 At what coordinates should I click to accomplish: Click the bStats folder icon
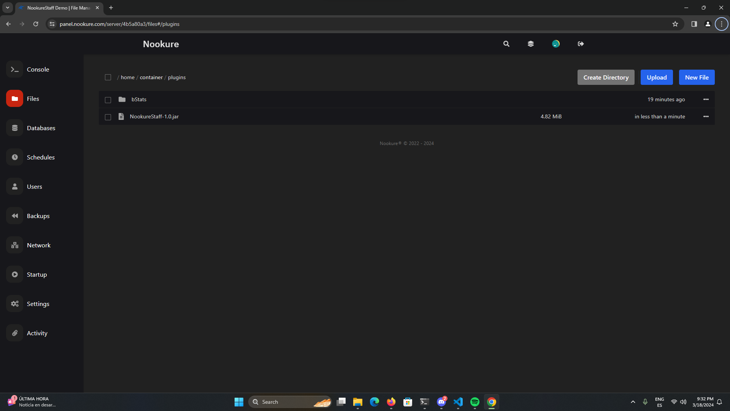coord(122,99)
